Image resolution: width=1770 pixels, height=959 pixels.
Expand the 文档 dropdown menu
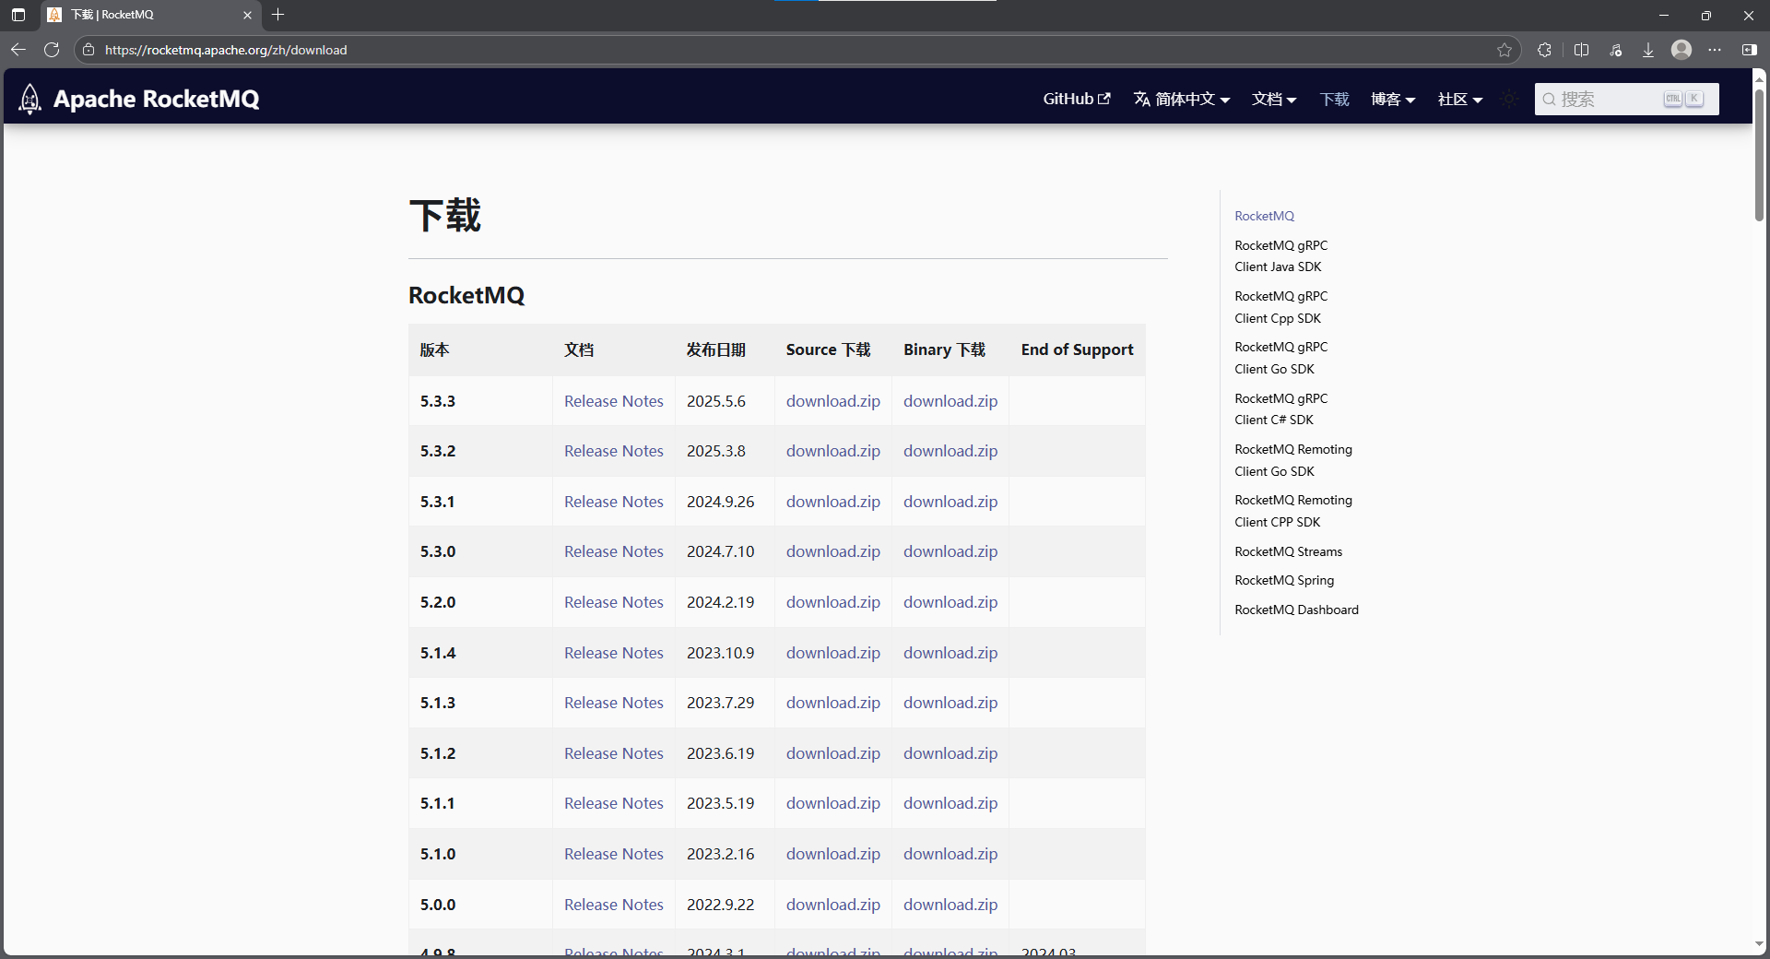tap(1273, 99)
